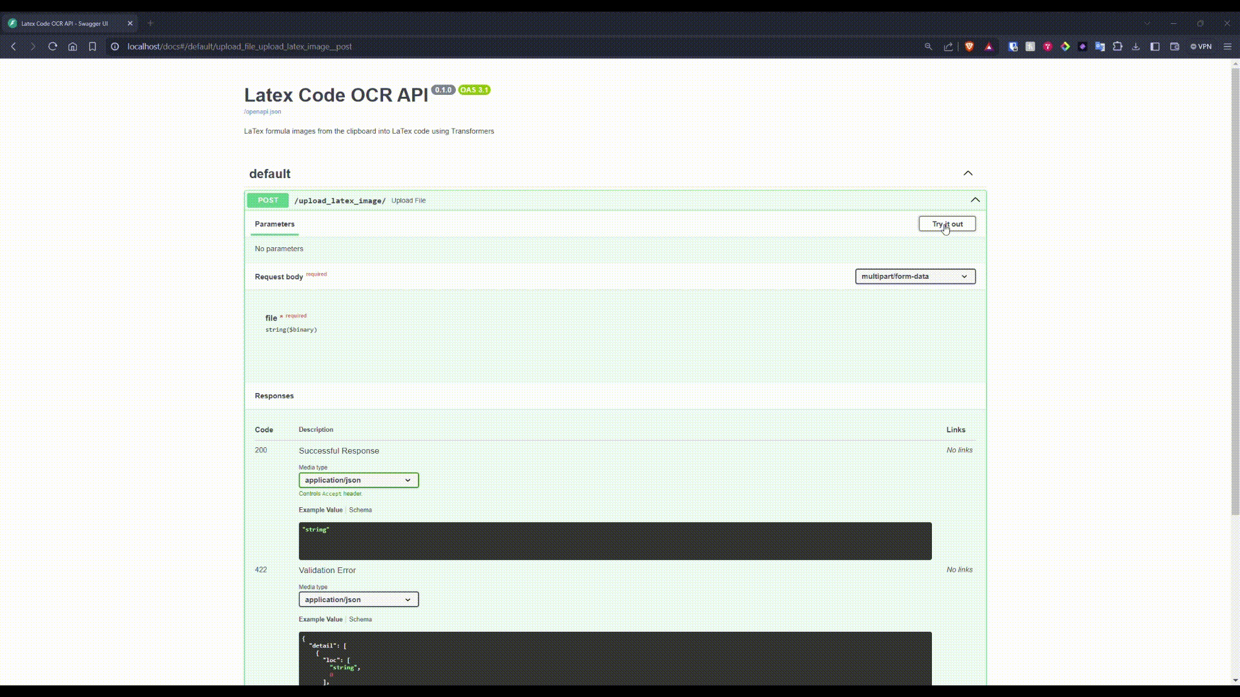Open the Brave Wallet icon

pos(1175,46)
